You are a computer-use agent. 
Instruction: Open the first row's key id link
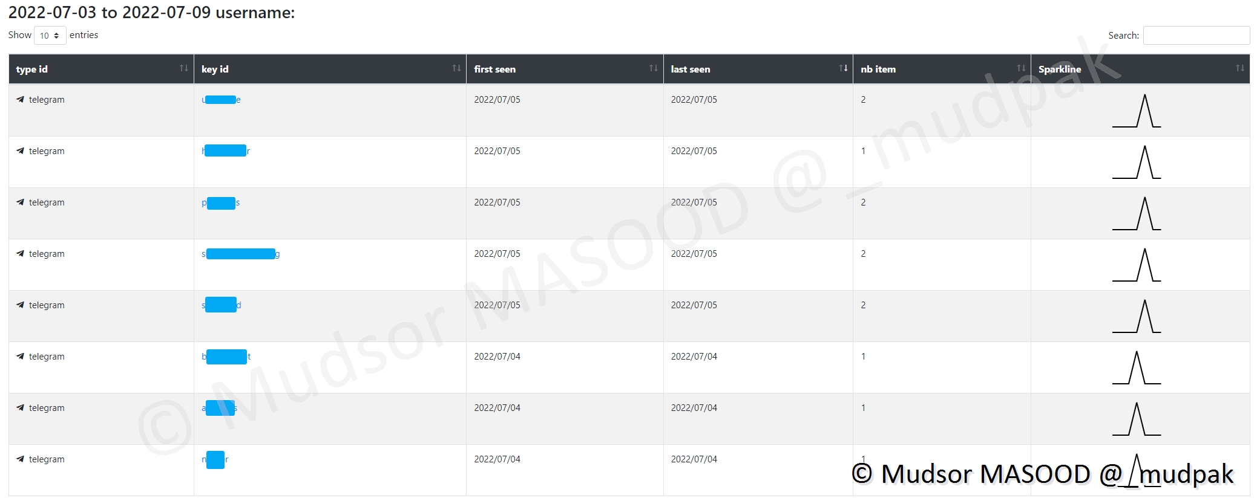[221, 100]
